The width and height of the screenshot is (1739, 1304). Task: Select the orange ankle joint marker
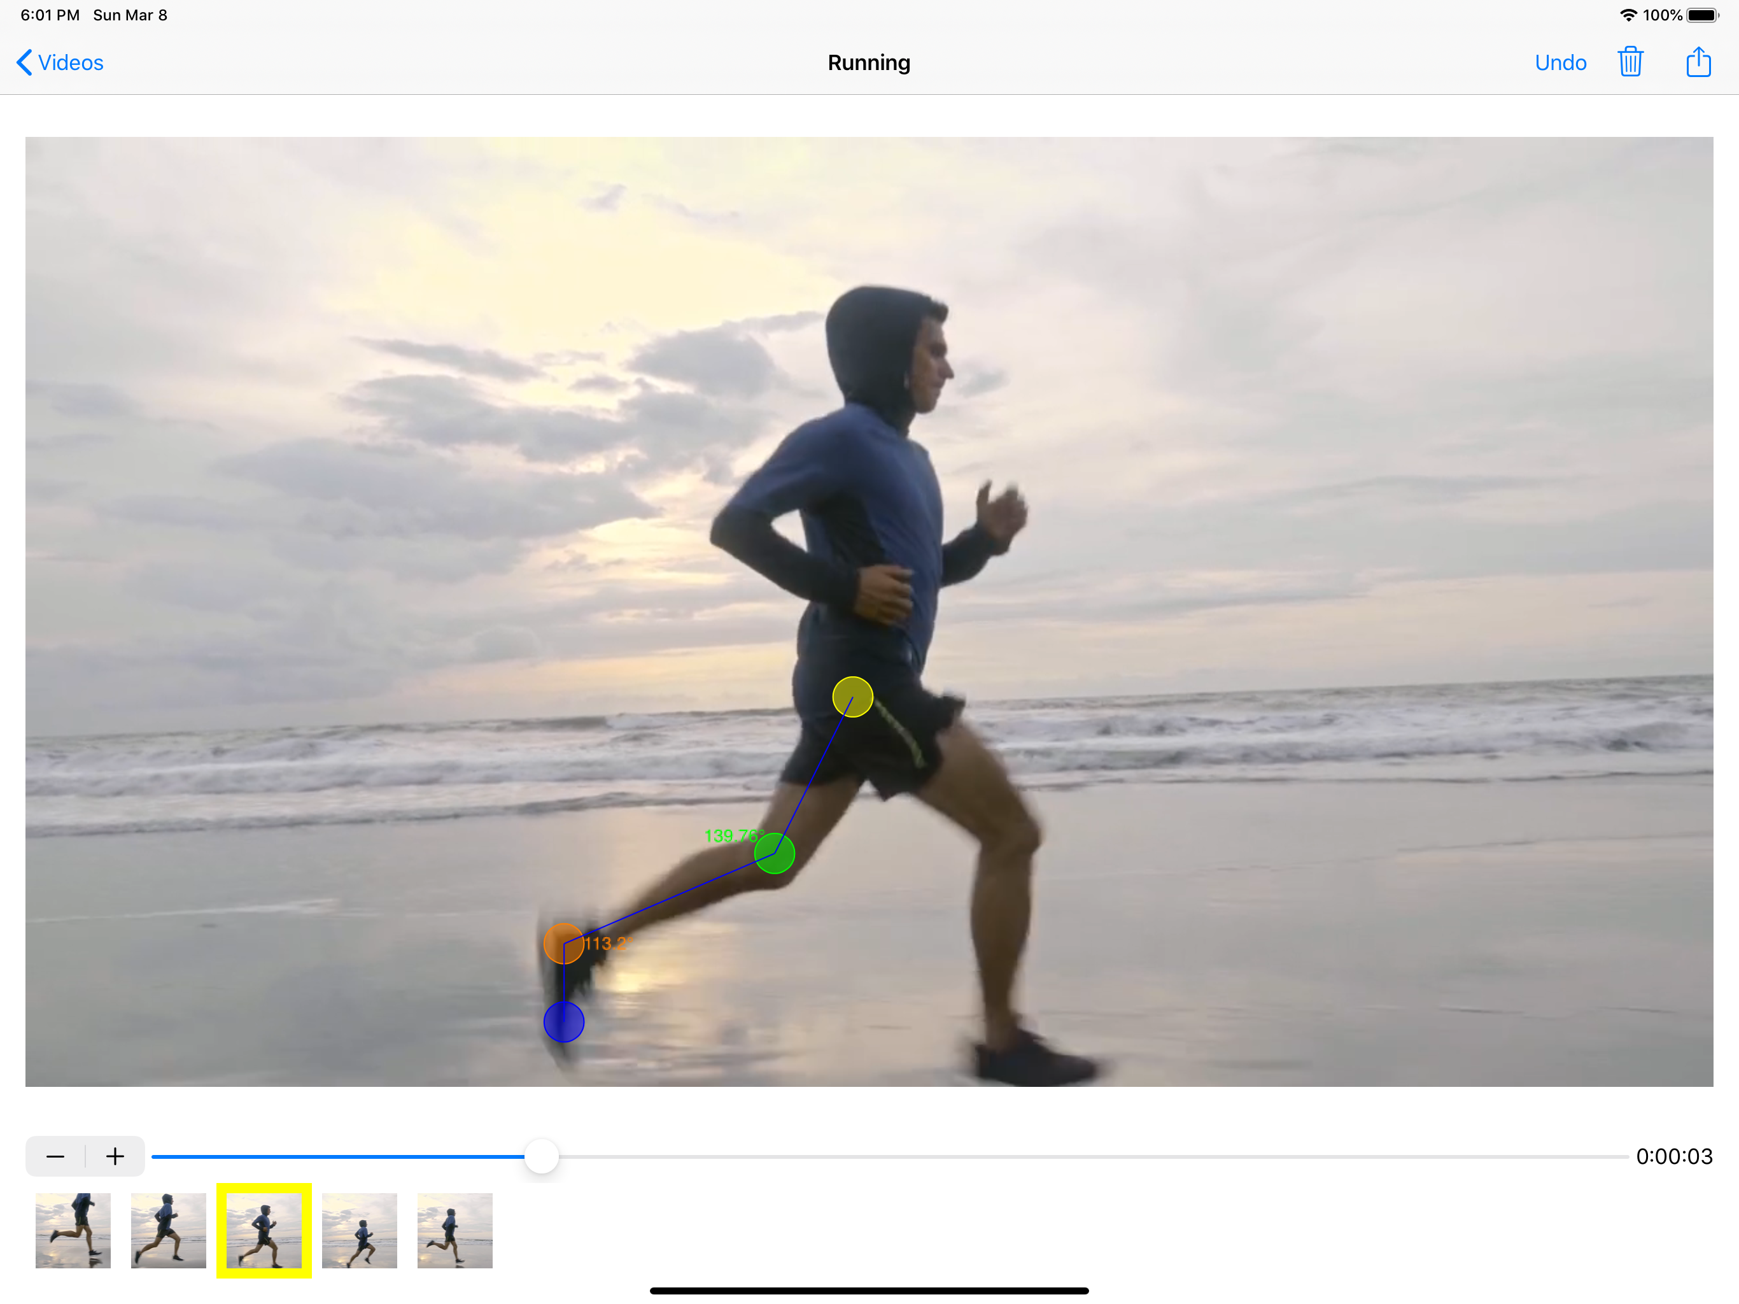(x=564, y=944)
